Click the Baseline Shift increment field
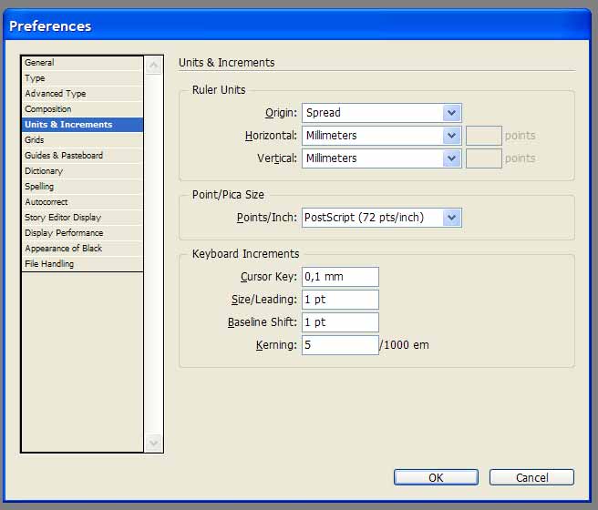 [x=340, y=322]
